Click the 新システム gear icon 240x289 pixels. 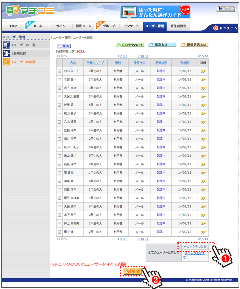pos(216,28)
